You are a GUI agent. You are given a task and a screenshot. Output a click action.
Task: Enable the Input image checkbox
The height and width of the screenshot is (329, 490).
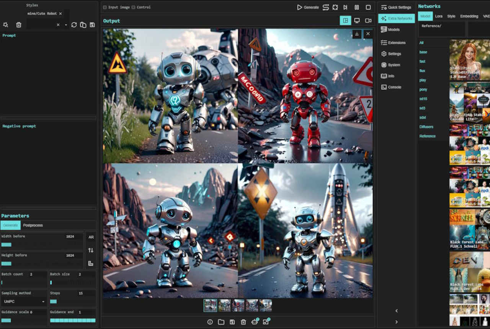pos(105,7)
